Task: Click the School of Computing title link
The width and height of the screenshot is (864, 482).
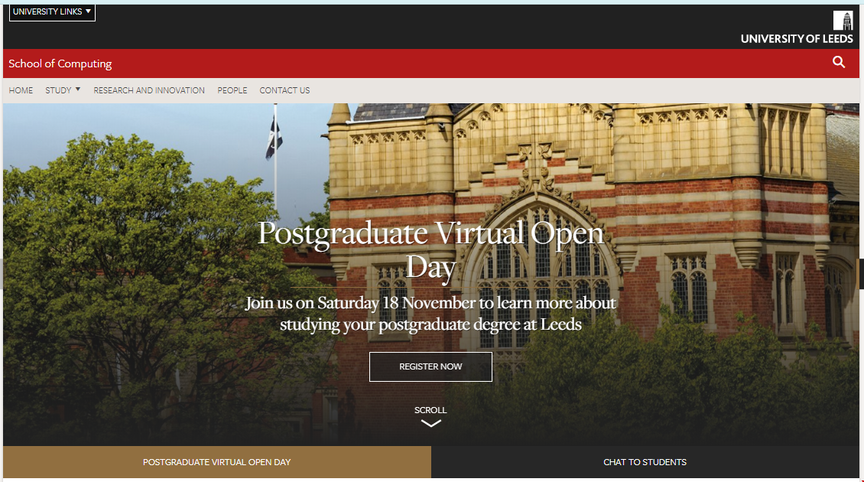Action: point(60,64)
